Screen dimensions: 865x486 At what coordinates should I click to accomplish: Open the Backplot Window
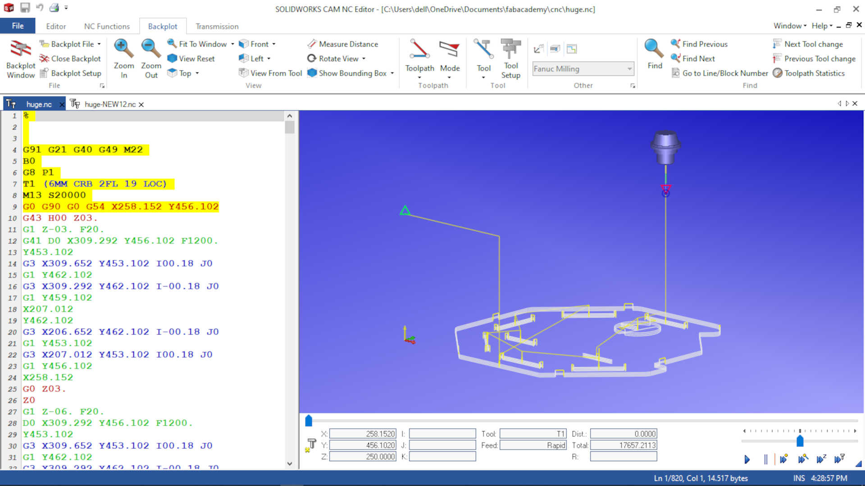click(20, 58)
